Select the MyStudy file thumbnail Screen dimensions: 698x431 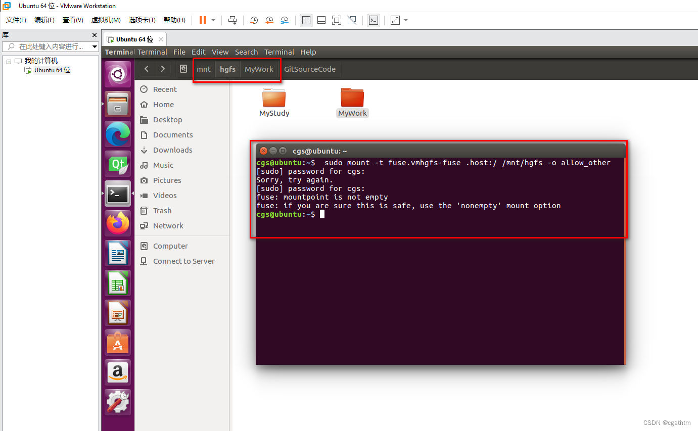(x=274, y=99)
